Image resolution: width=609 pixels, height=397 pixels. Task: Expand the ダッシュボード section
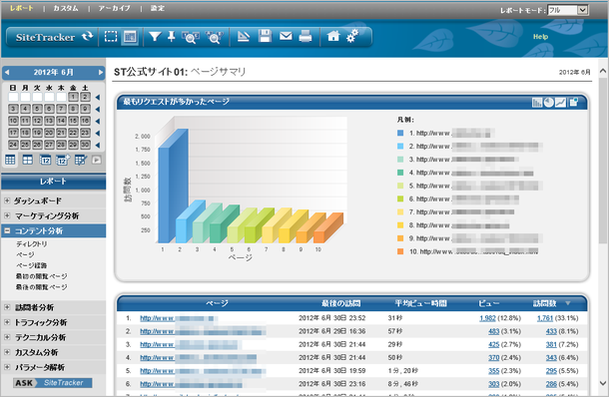[7, 200]
